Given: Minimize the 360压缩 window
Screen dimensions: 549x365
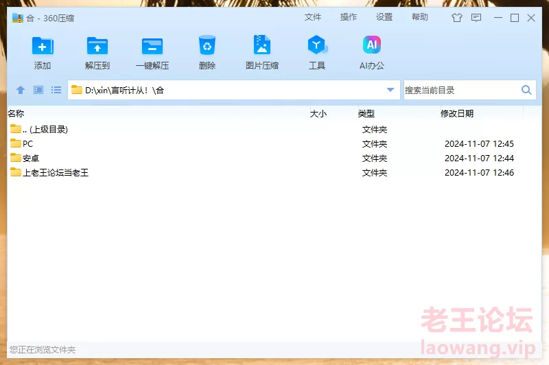Looking at the screenshot, I should (x=498, y=18).
